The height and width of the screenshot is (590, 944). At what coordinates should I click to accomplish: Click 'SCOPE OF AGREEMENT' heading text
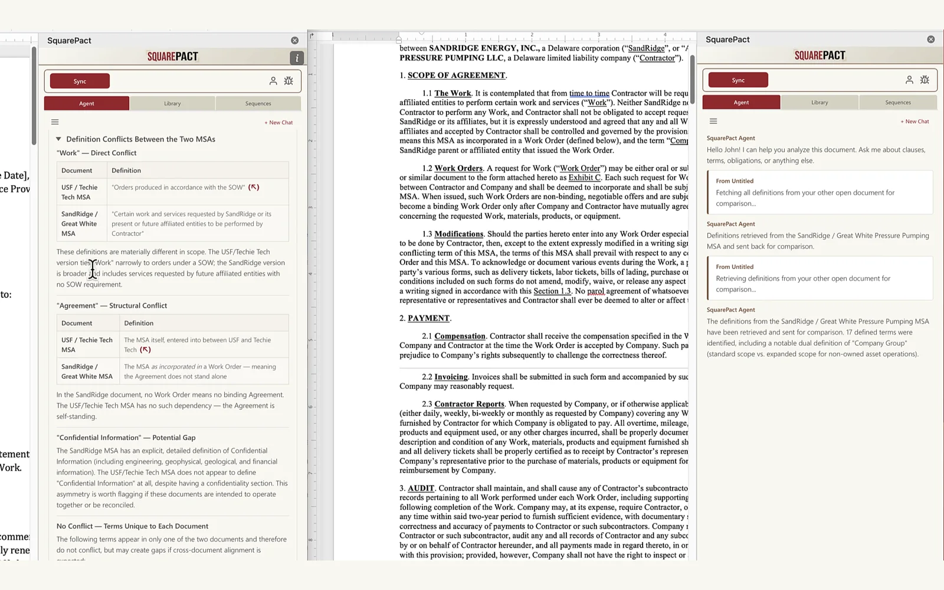tap(456, 75)
